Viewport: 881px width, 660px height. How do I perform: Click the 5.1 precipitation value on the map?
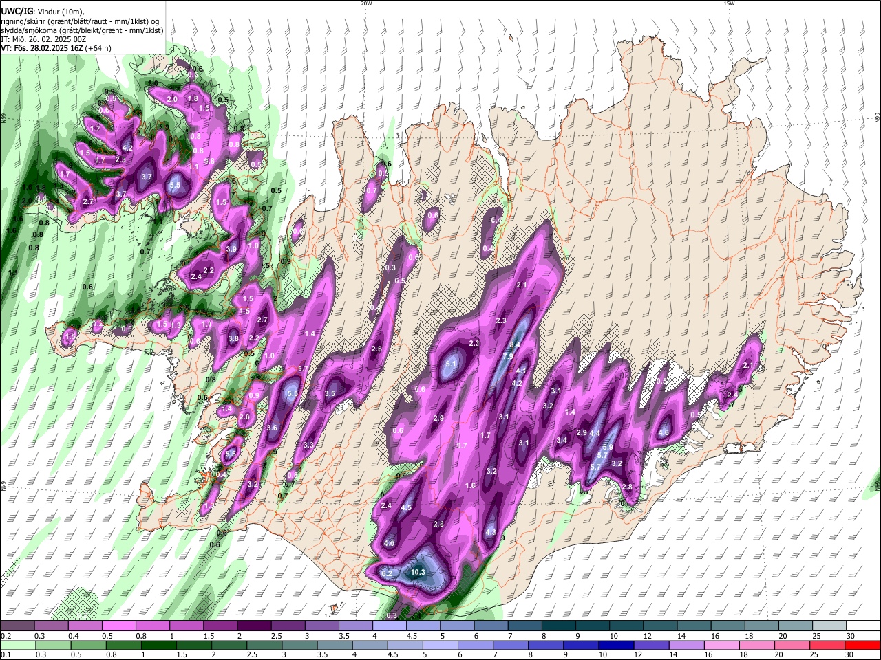point(452,364)
